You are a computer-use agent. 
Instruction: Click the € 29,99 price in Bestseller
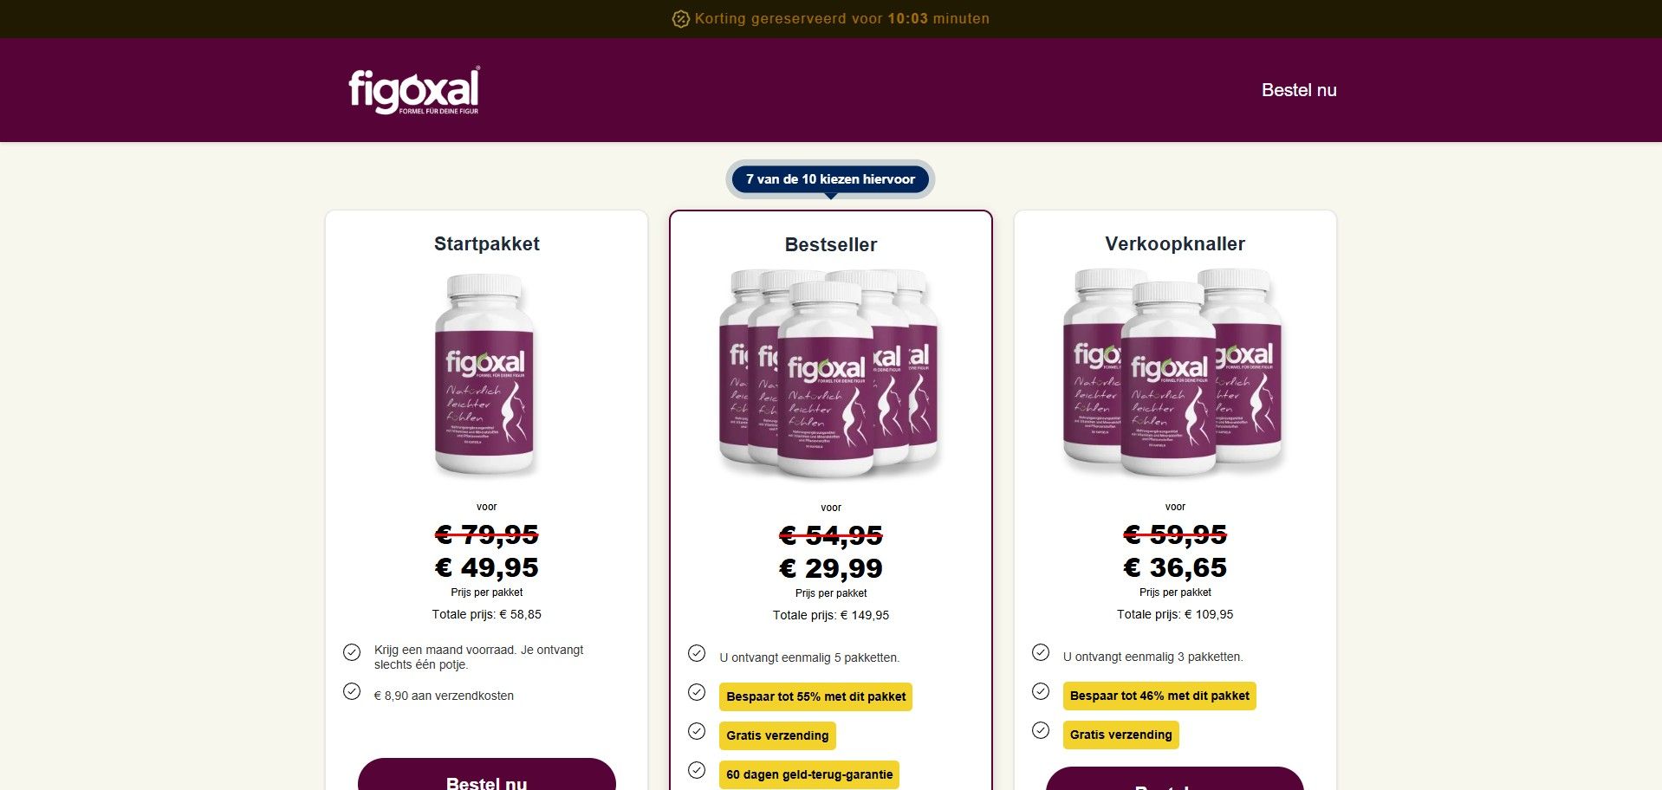[x=831, y=568]
